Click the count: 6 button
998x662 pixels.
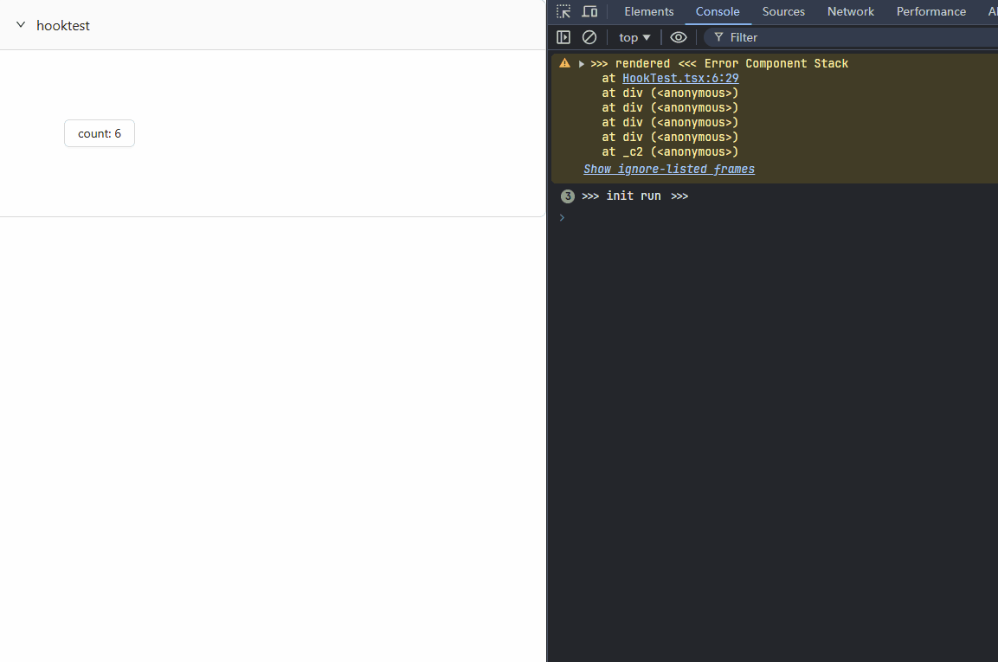point(100,133)
